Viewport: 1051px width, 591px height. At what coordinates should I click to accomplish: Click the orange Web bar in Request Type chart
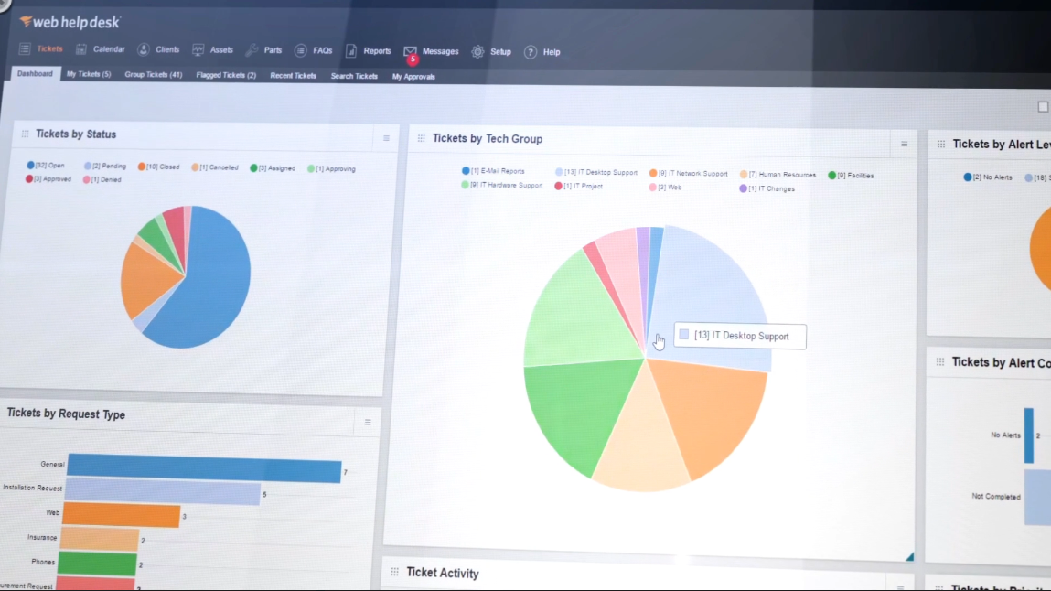click(x=122, y=515)
